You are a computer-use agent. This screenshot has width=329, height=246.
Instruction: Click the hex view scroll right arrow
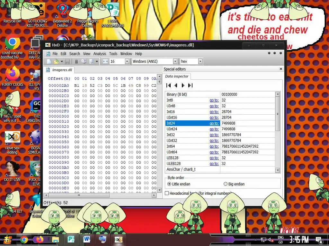[154, 195]
